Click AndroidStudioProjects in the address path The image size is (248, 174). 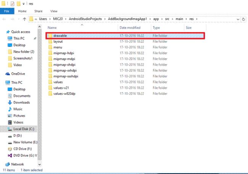(85, 19)
